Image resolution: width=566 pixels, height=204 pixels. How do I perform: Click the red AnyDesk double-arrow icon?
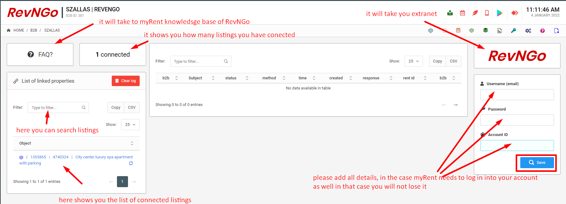[515, 13]
